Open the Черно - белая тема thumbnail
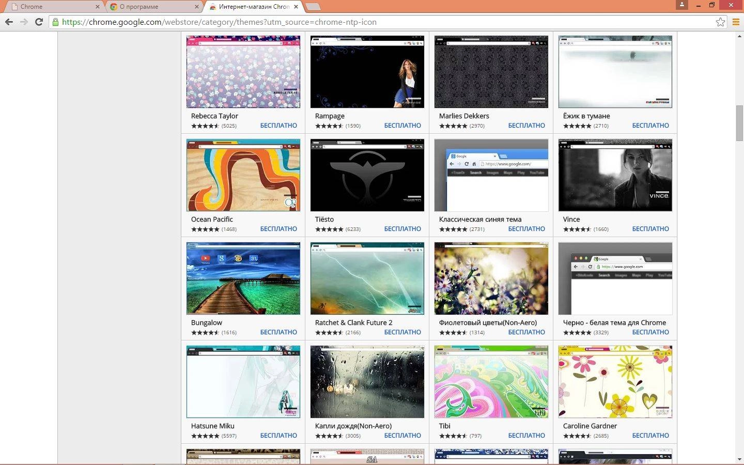 tap(615, 278)
